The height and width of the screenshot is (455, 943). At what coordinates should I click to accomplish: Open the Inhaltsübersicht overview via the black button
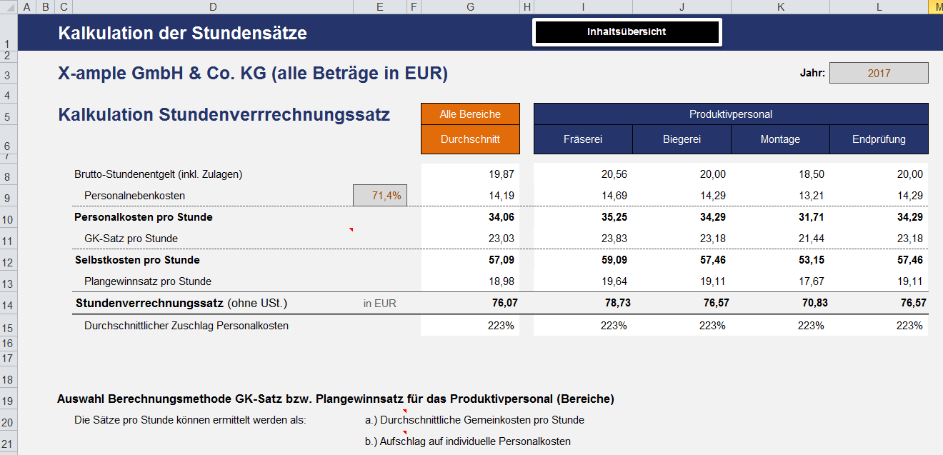click(x=627, y=31)
